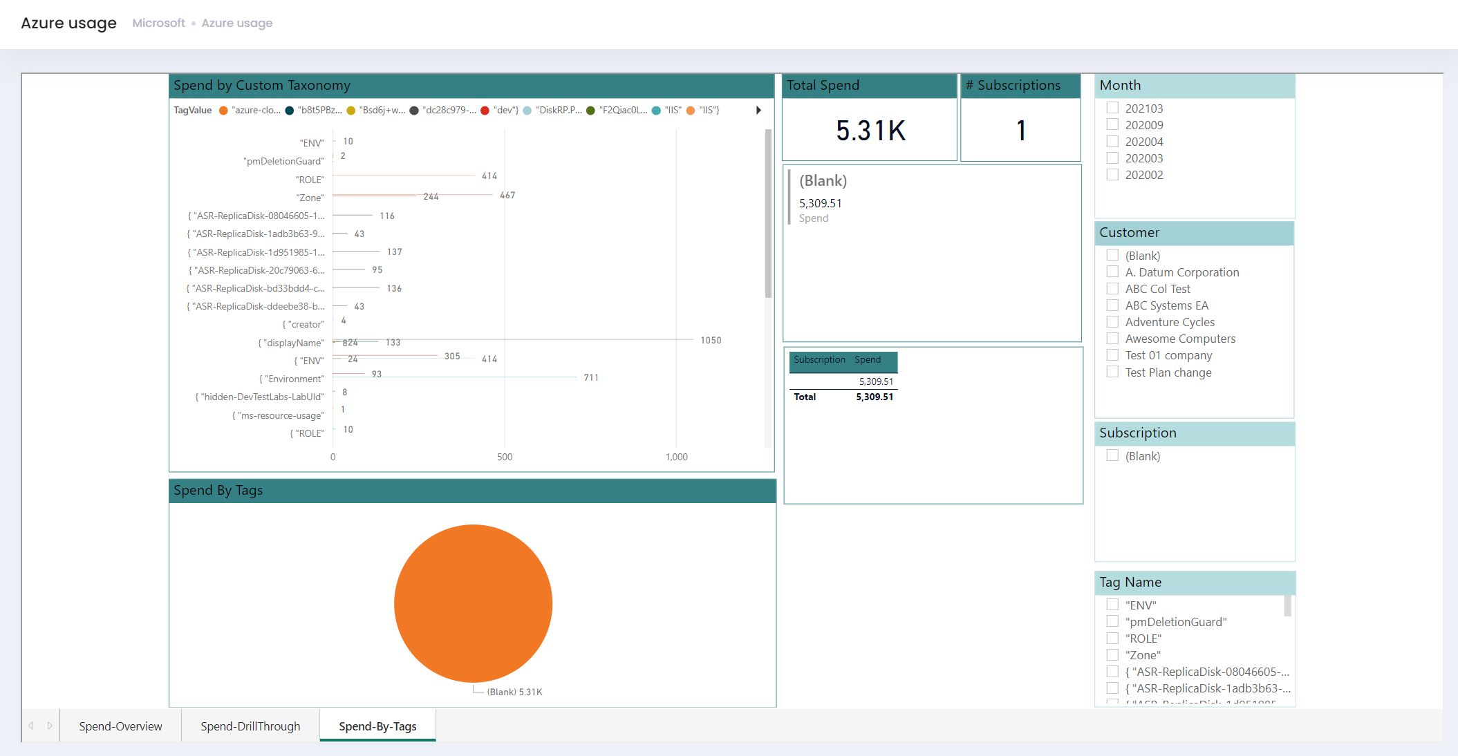
Task: Click Custom Taxonomy chart vertical scrollbar
Action: click(768, 214)
